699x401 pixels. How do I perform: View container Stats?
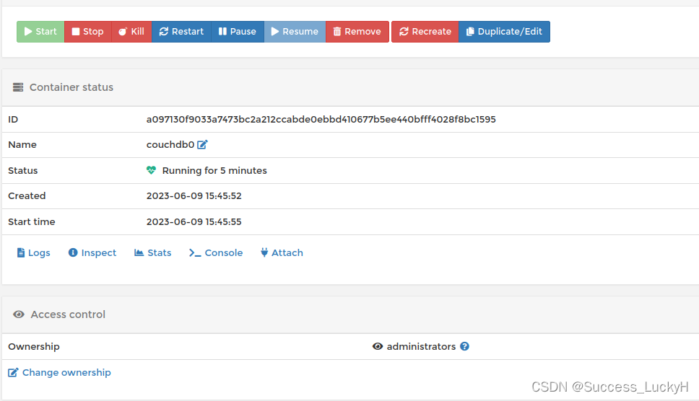[153, 253]
